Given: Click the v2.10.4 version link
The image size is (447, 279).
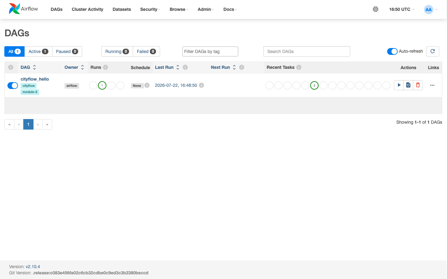Looking at the screenshot, I should [x=33, y=267].
